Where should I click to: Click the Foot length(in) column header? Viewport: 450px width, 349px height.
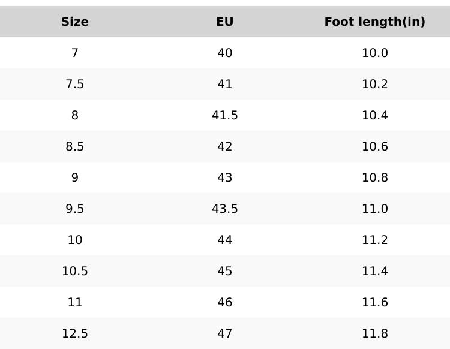pos(375,22)
